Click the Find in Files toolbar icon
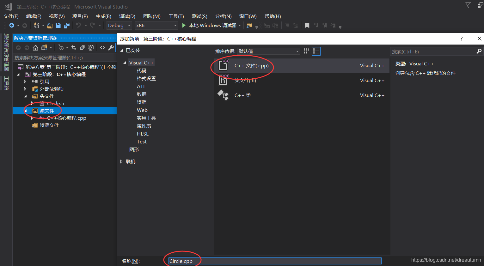Viewport: 484px width, 266px height. pos(249,25)
